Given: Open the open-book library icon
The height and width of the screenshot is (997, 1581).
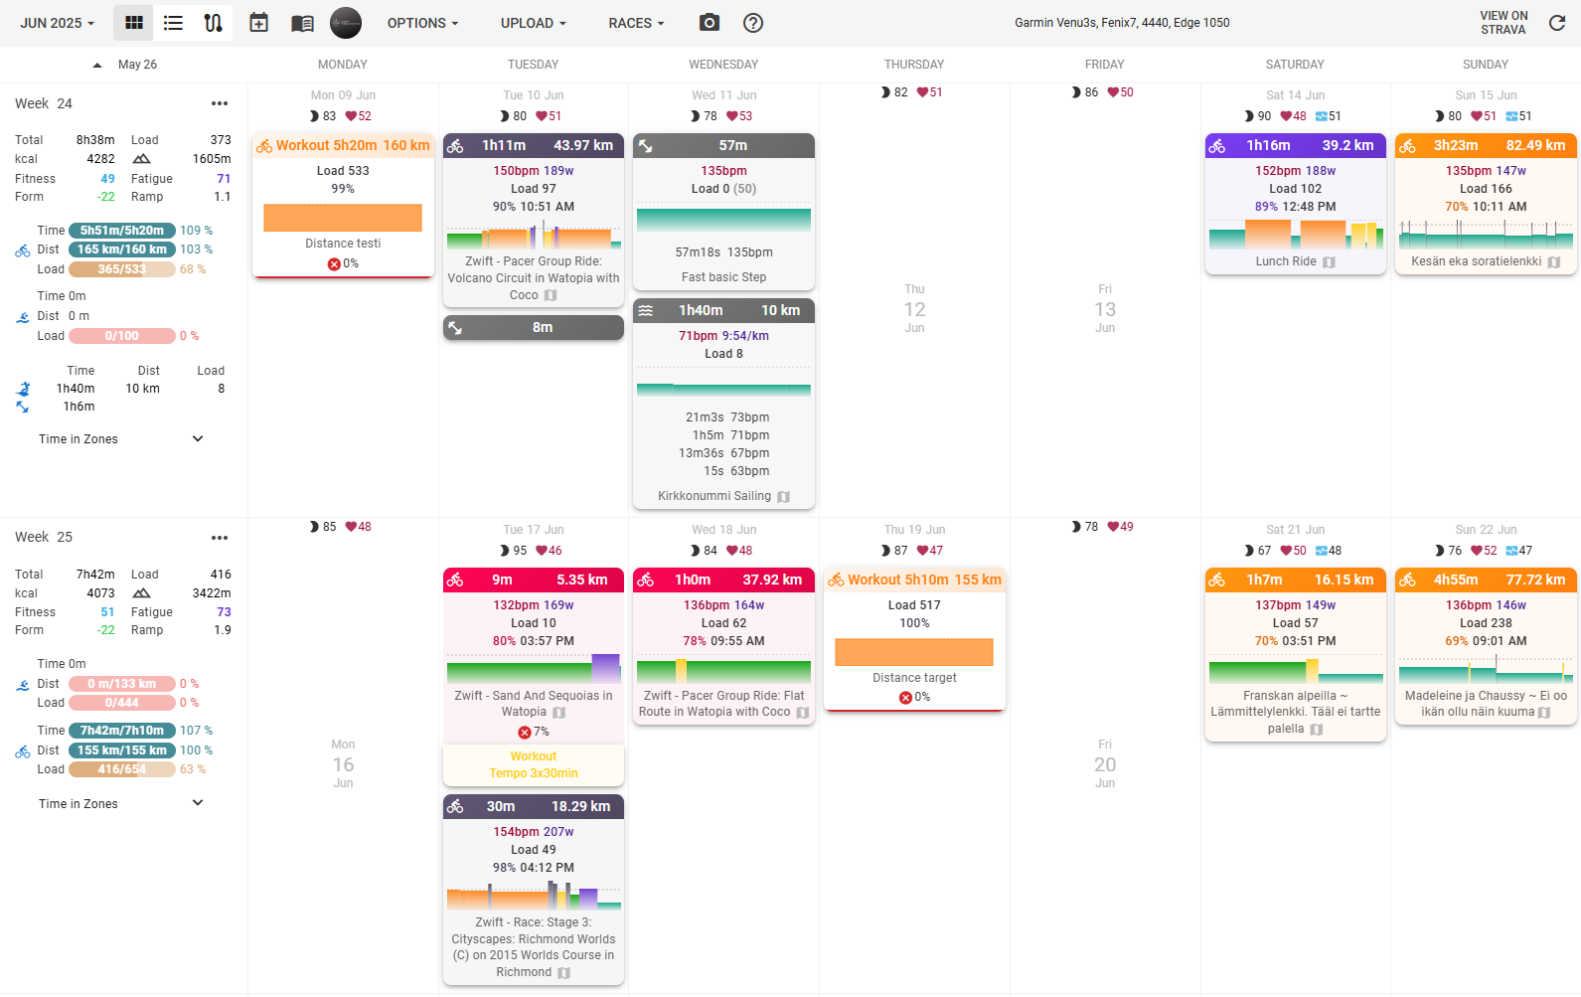Looking at the screenshot, I should [302, 23].
